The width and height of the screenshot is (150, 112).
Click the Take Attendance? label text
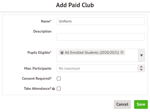pyautogui.click(x=38, y=89)
